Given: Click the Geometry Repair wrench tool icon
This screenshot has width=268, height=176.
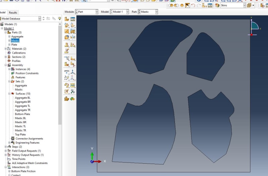Looking at the screenshot, I should [x=73, y=91].
